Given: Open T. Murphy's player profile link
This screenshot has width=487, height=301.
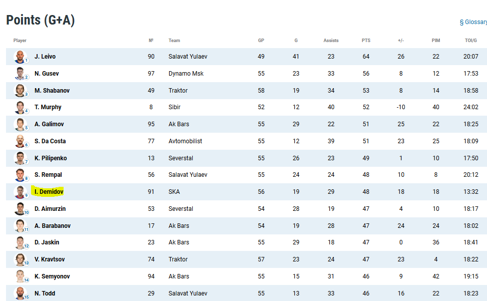Looking at the screenshot, I should click(x=48, y=107).
